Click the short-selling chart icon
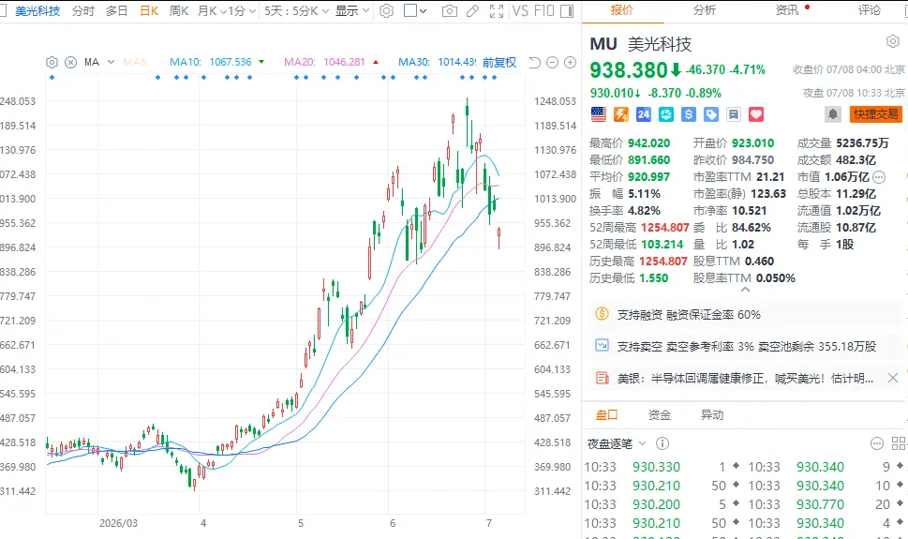This screenshot has height=539, width=908. click(x=603, y=345)
